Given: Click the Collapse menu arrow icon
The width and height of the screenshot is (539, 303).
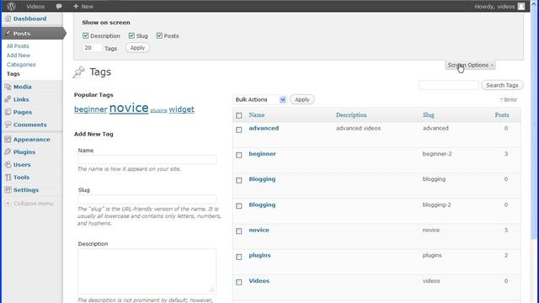Looking at the screenshot, I should click(x=8, y=204).
